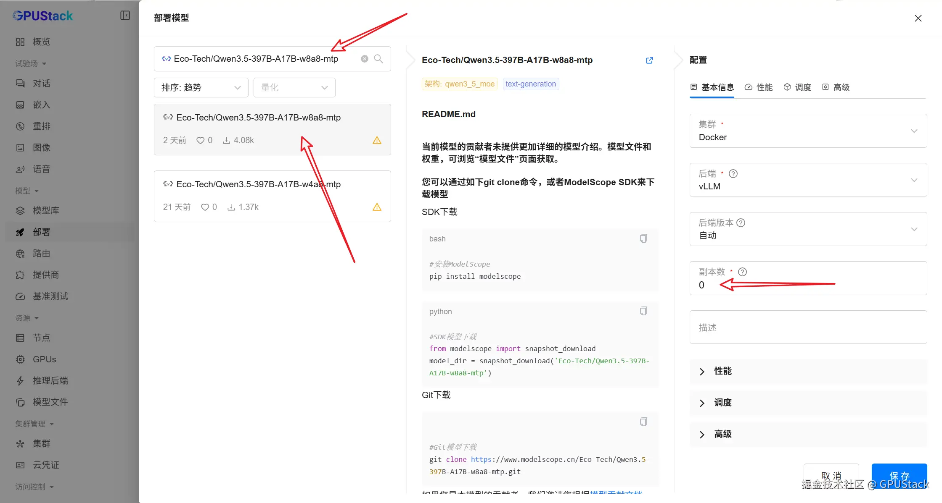This screenshot has height=503, width=942.
Task: Click the search magnifier icon
Action: coord(378,59)
